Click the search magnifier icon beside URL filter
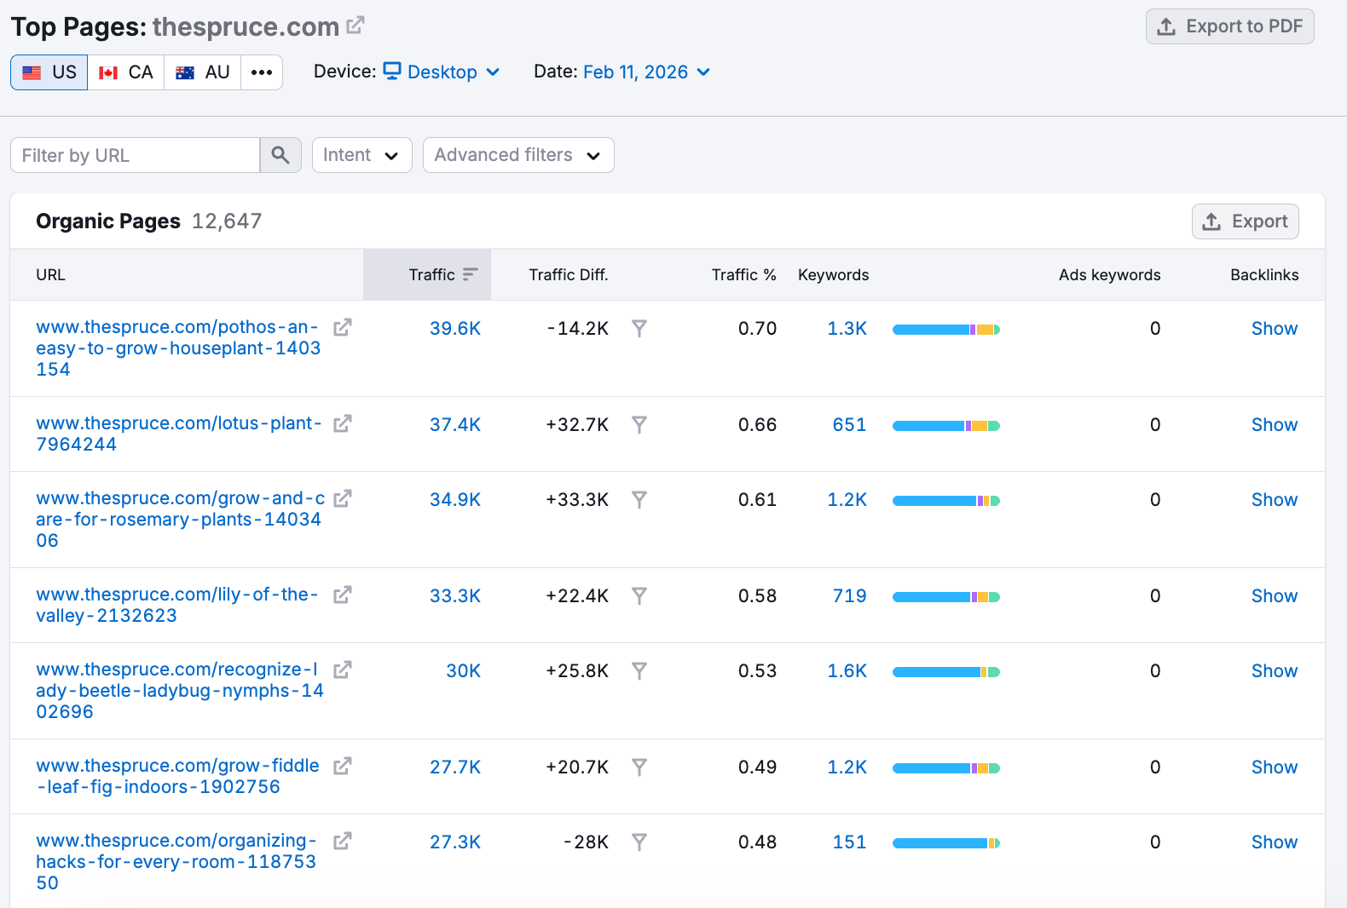 (x=280, y=155)
